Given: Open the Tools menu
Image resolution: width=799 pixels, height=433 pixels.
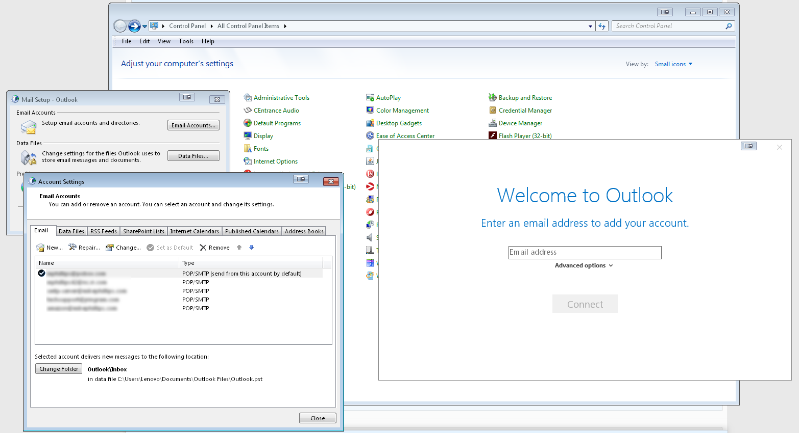Looking at the screenshot, I should pos(186,41).
